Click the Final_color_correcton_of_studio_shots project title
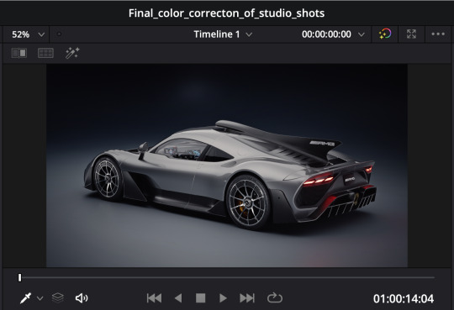This screenshot has width=454, height=310. pyautogui.click(x=226, y=13)
